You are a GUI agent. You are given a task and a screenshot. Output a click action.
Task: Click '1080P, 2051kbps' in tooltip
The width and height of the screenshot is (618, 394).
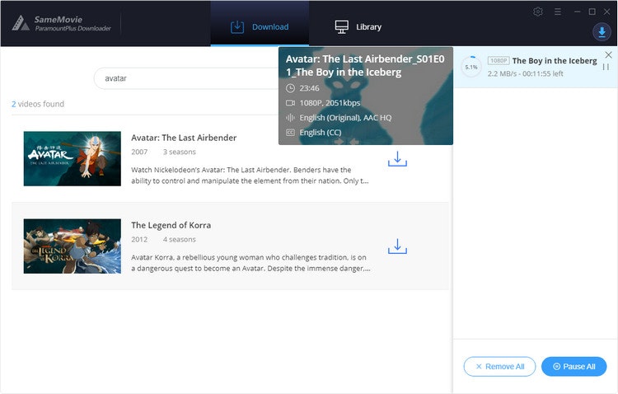coord(330,103)
